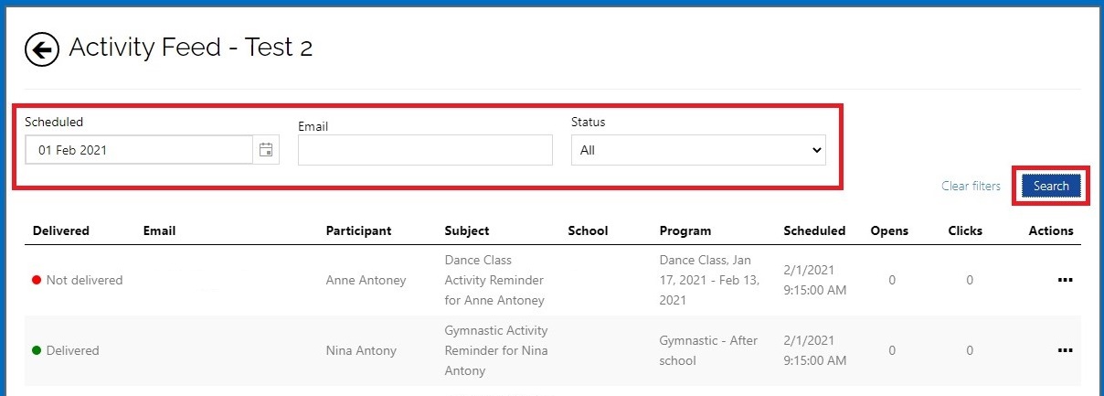1104x396 pixels.
Task: Go back using the arrow icon
Action: pyautogui.click(x=42, y=49)
